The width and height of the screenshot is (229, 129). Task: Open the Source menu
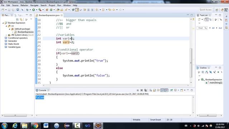coord(15,5)
